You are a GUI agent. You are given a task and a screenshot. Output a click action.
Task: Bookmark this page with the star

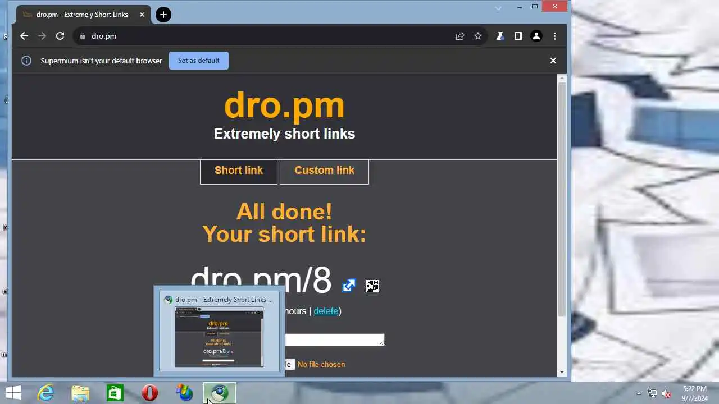click(x=478, y=36)
